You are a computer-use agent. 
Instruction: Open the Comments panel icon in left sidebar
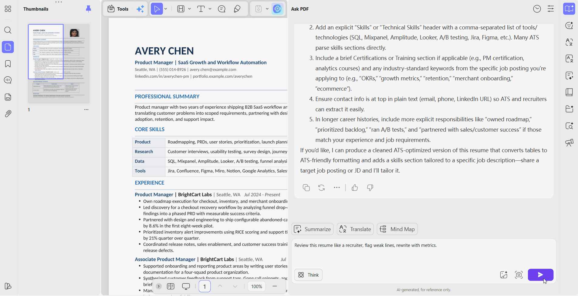(8, 80)
